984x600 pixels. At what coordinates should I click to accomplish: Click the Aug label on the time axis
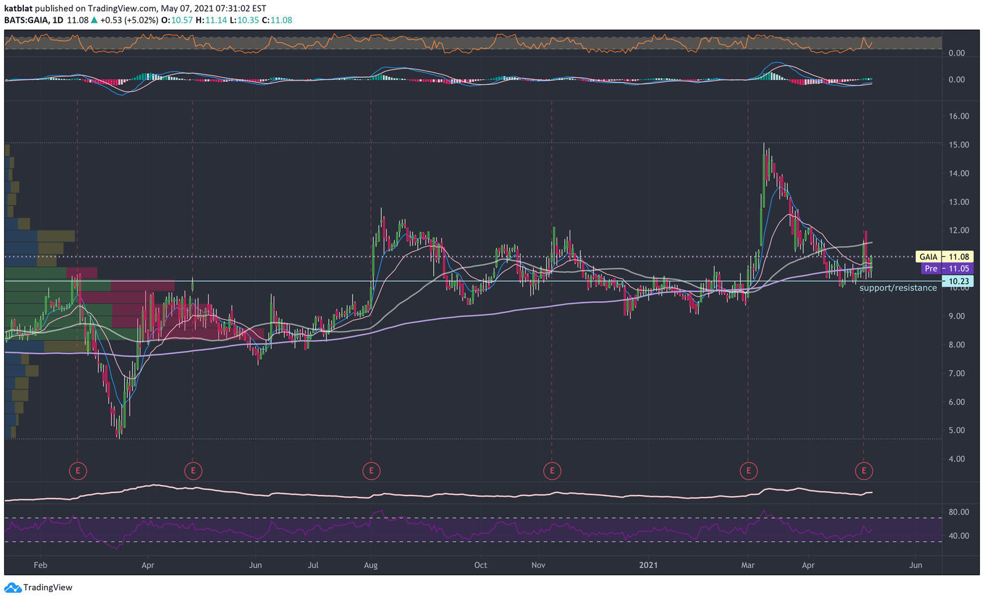click(x=371, y=565)
